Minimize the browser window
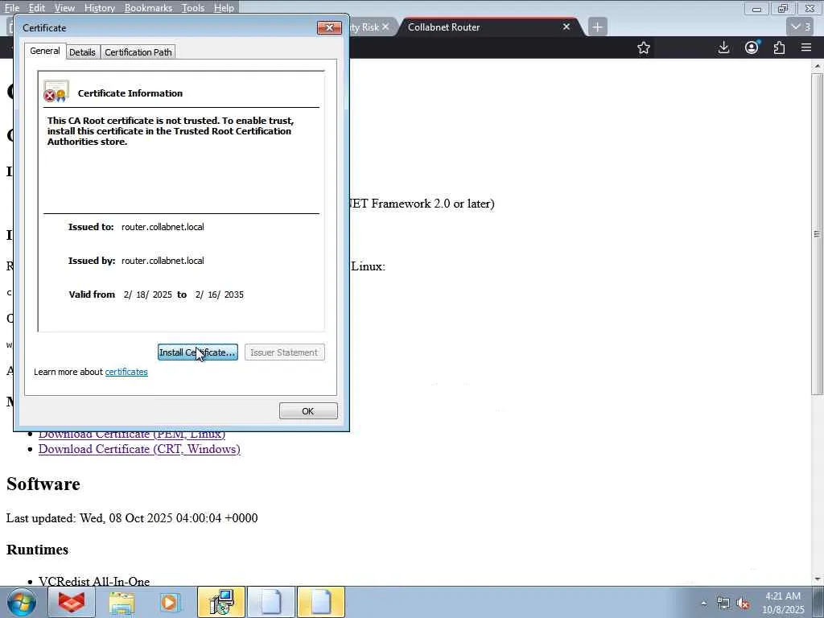Screen dimensions: 824x618 click(x=756, y=8)
